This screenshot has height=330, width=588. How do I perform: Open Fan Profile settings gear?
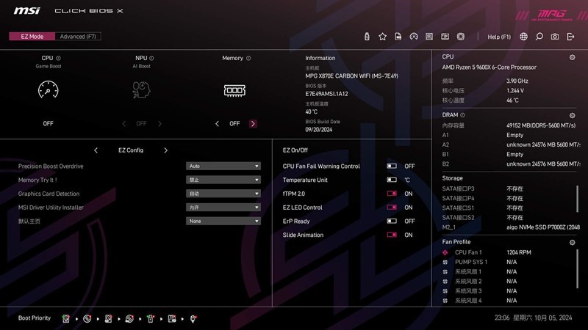(x=573, y=243)
